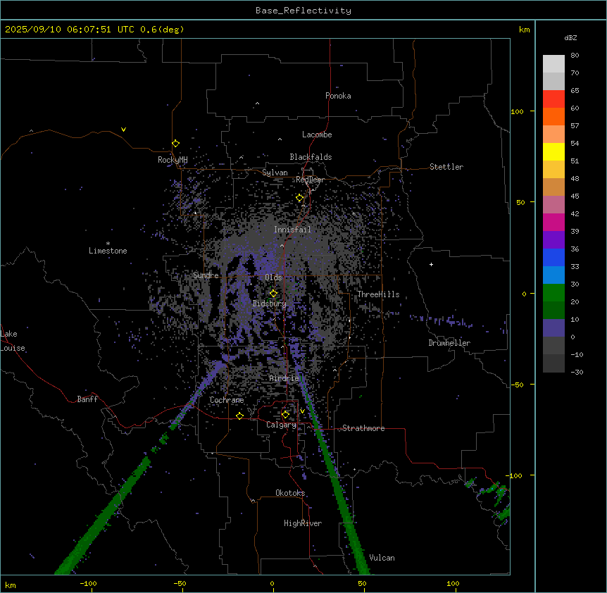Image resolution: width=607 pixels, height=593 pixels.
Task: Click the km unit label at top right
Action: (524, 30)
